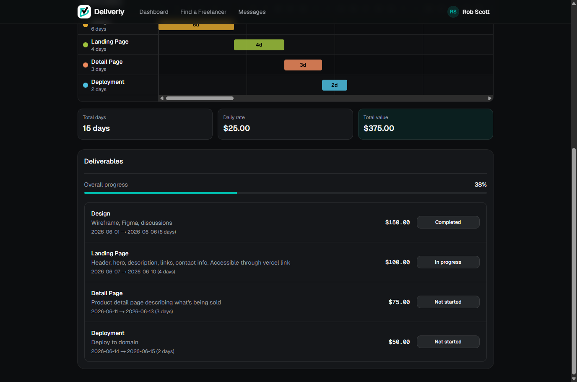Open the Dashboard nav item
This screenshot has width=577, height=382.
click(x=154, y=12)
